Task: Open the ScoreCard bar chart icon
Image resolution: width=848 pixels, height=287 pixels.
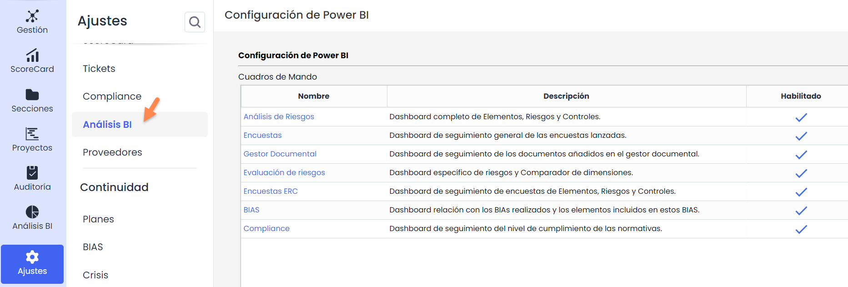Action: point(32,55)
